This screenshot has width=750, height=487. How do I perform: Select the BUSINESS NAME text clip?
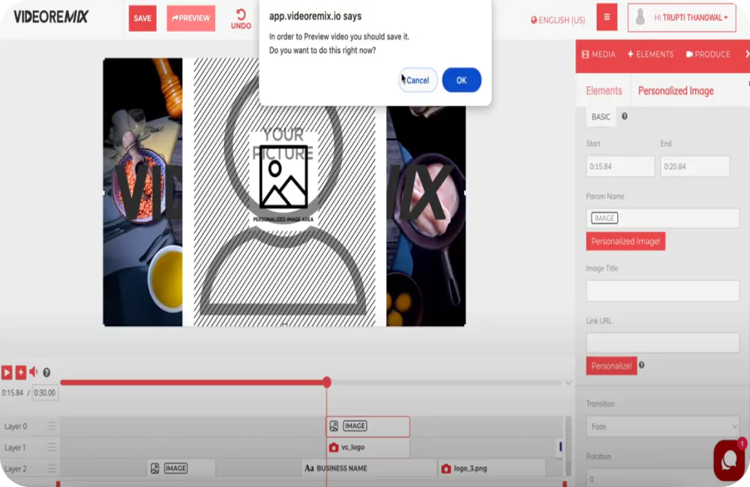368,468
